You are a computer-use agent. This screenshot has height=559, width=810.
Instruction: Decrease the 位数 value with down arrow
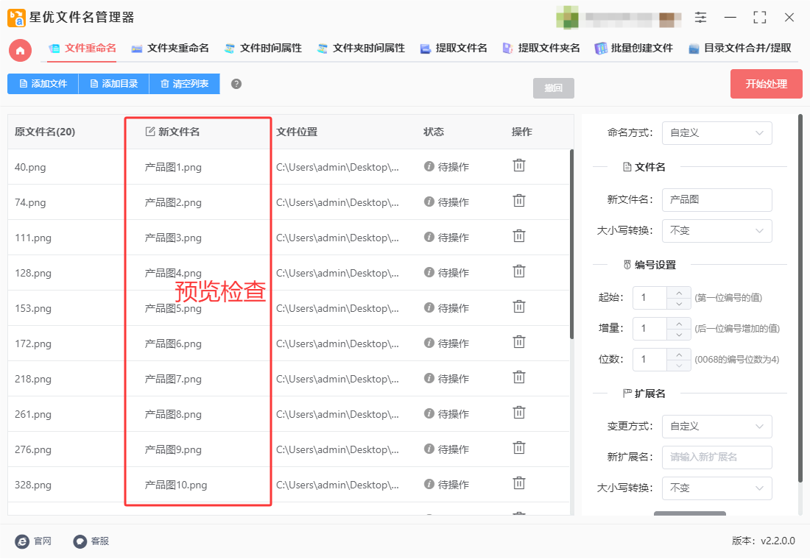point(679,366)
